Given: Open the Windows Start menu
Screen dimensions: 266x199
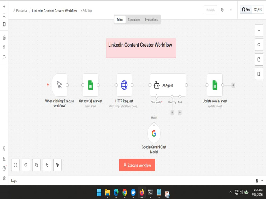Looking at the screenshot, I should tap(99, 192).
